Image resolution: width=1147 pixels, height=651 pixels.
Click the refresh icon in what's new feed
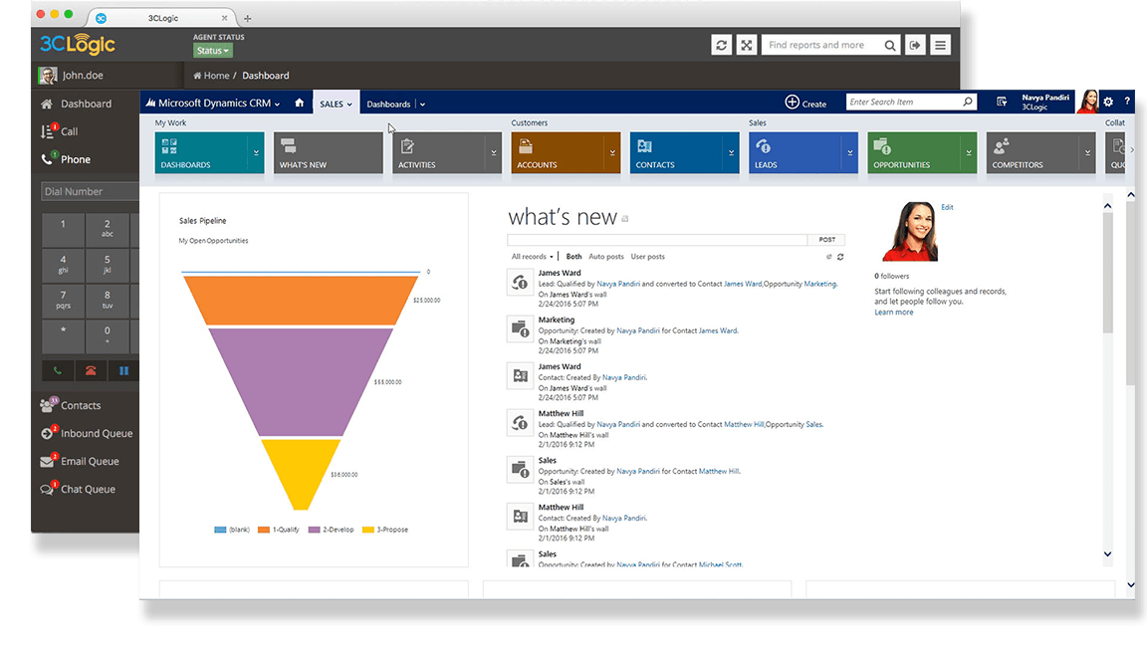840,257
